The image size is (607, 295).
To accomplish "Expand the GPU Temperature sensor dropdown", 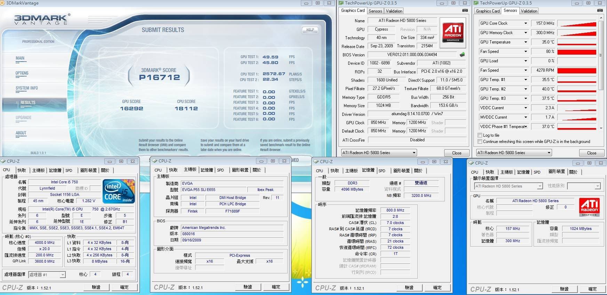I will point(525,42).
